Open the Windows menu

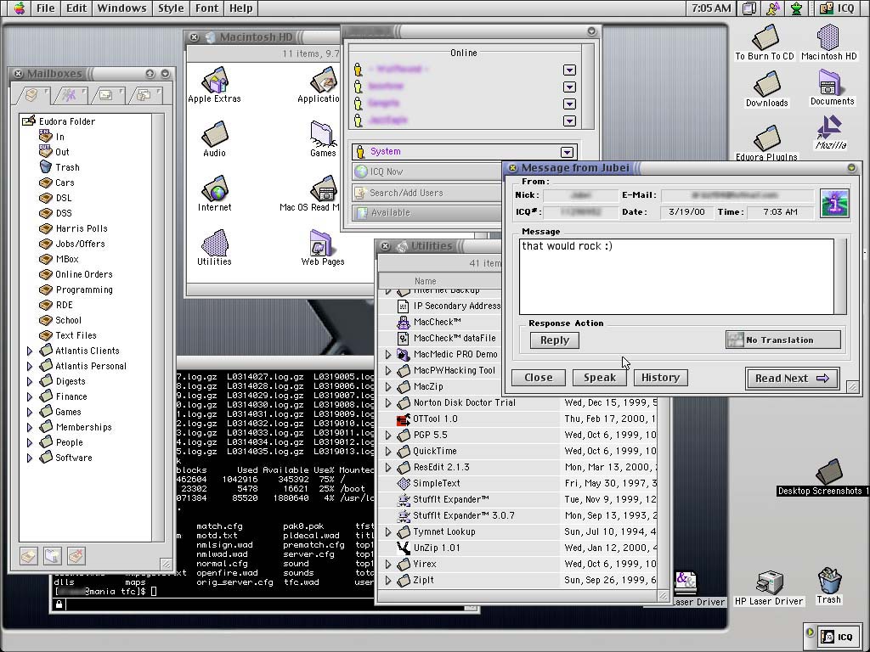pos(121,8)
